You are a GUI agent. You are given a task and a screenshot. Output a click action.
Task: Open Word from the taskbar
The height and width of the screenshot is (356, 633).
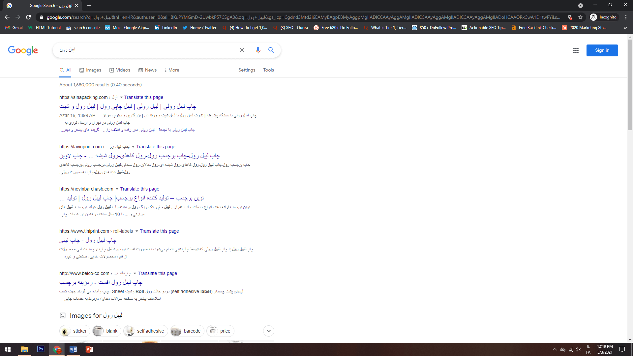pos(73,349)
